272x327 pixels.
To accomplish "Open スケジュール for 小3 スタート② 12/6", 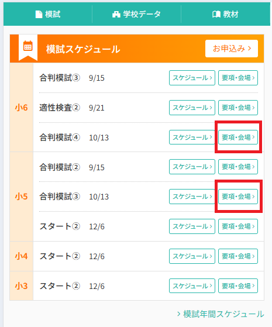I will [192, 285].
